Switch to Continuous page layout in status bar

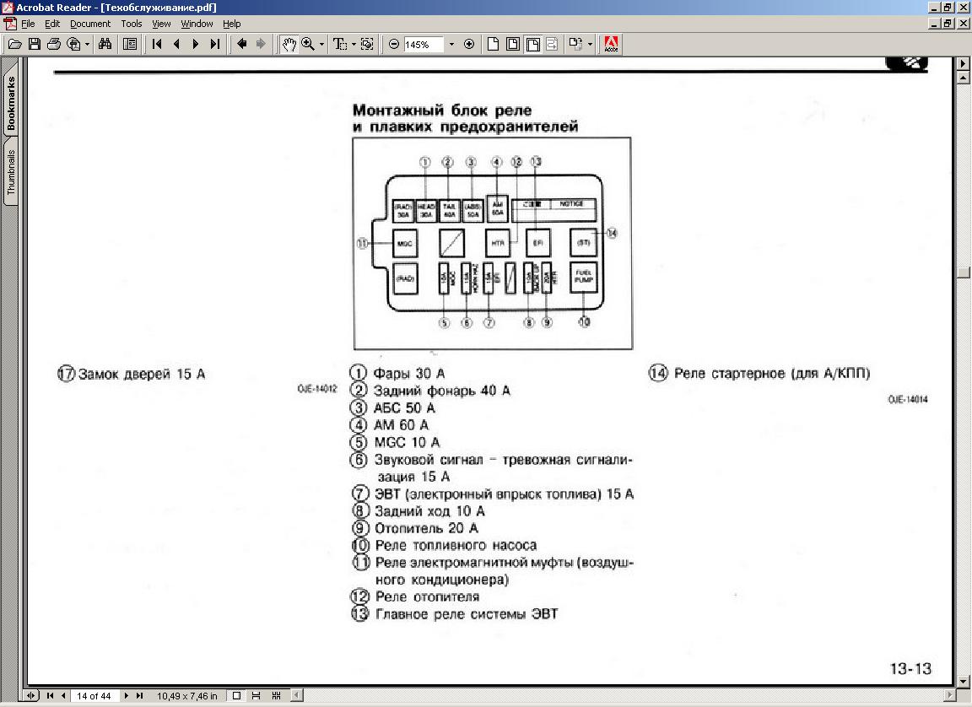[x=256, y=696]
